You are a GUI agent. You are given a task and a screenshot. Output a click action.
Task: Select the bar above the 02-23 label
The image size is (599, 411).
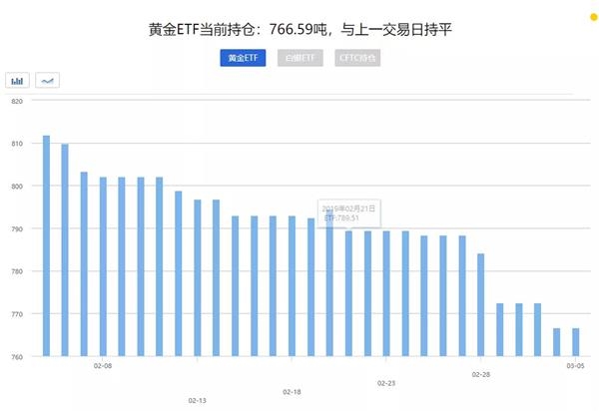[386, 293]
